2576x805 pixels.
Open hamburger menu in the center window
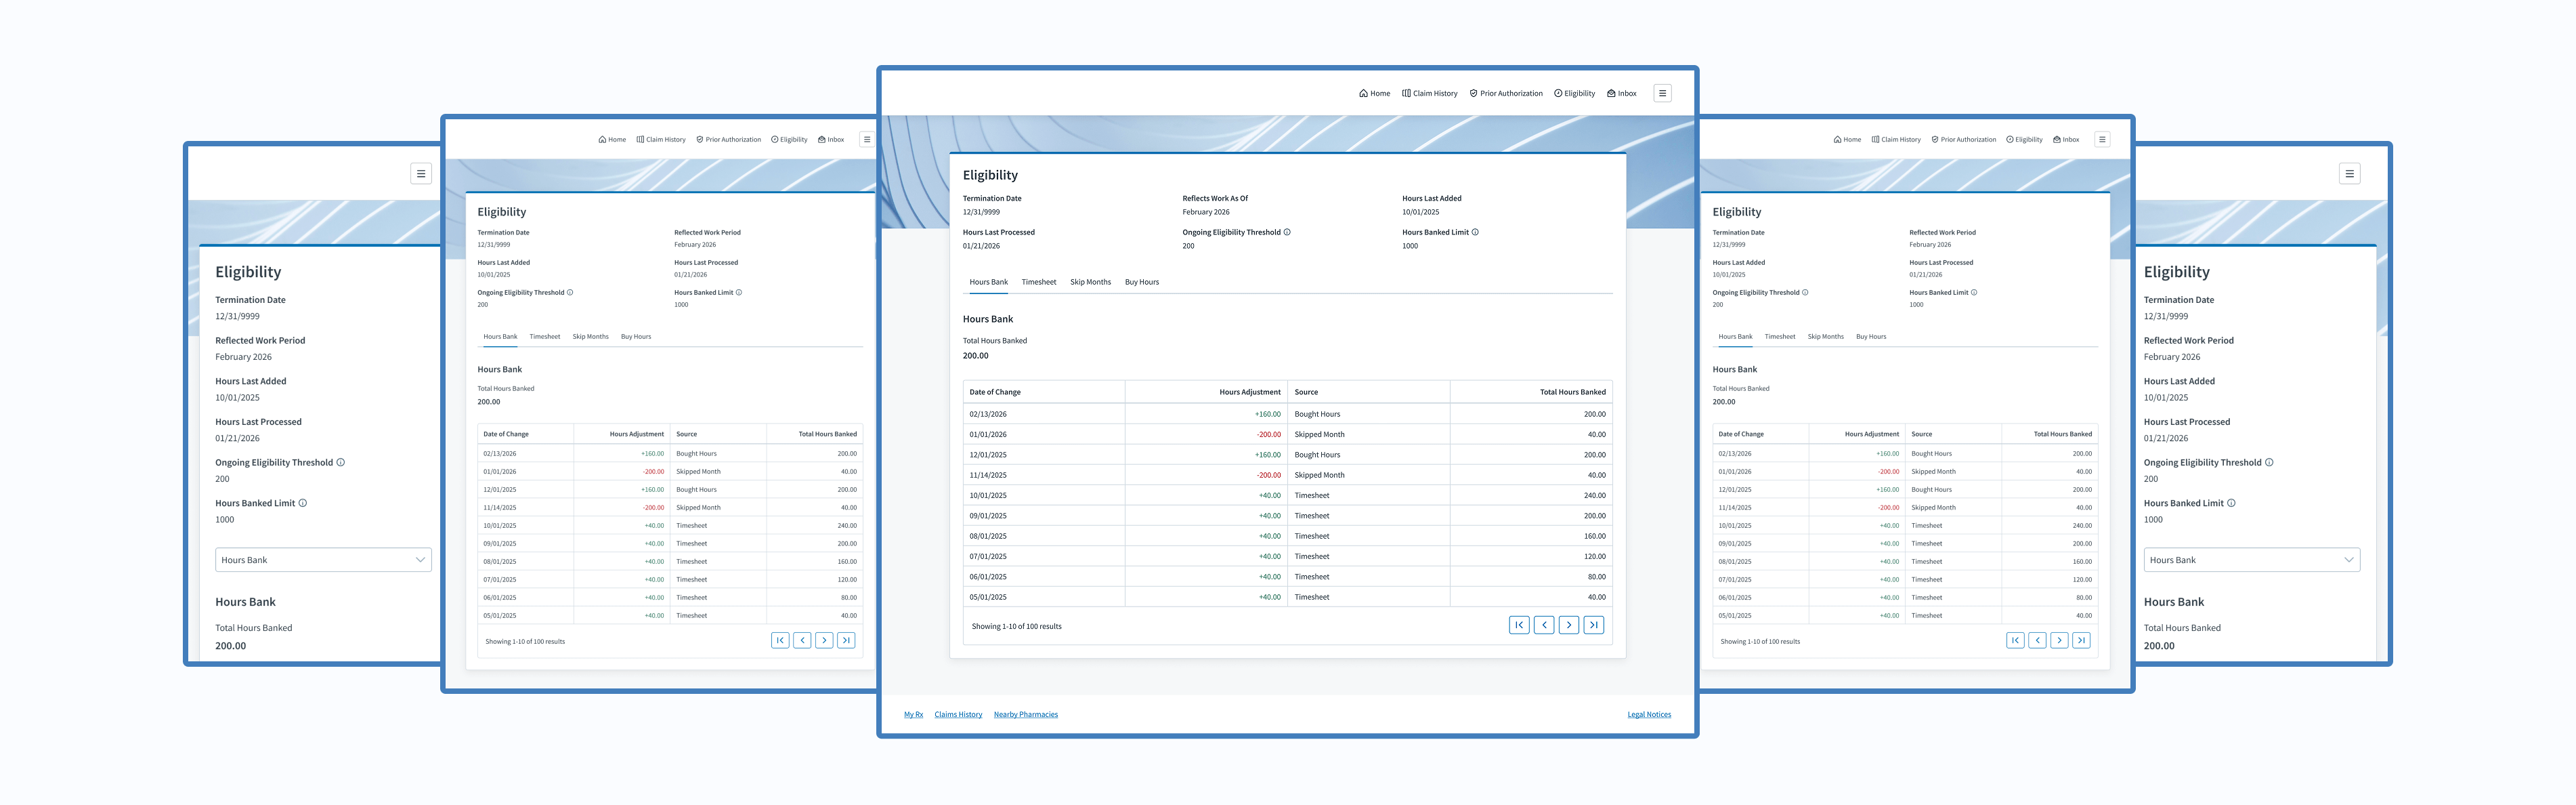coord(1662,93)
